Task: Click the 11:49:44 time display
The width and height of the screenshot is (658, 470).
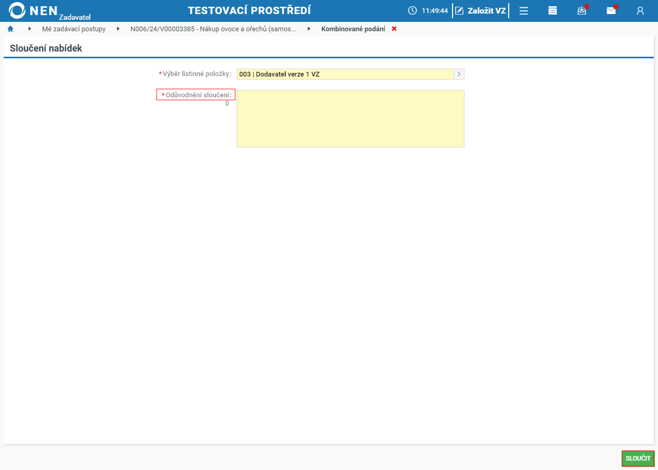Action: pos(435,10)
